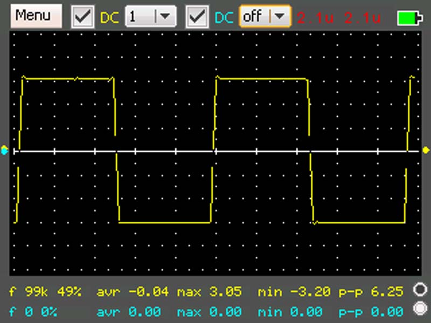Click the yellow marker on right edge

coord(426,150)
